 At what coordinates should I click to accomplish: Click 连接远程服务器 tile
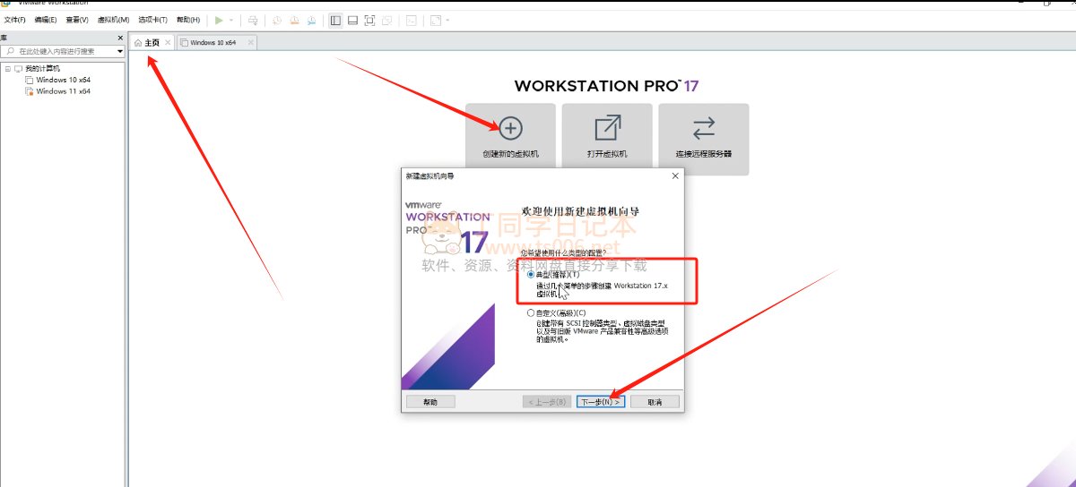[x=704, y=139]
